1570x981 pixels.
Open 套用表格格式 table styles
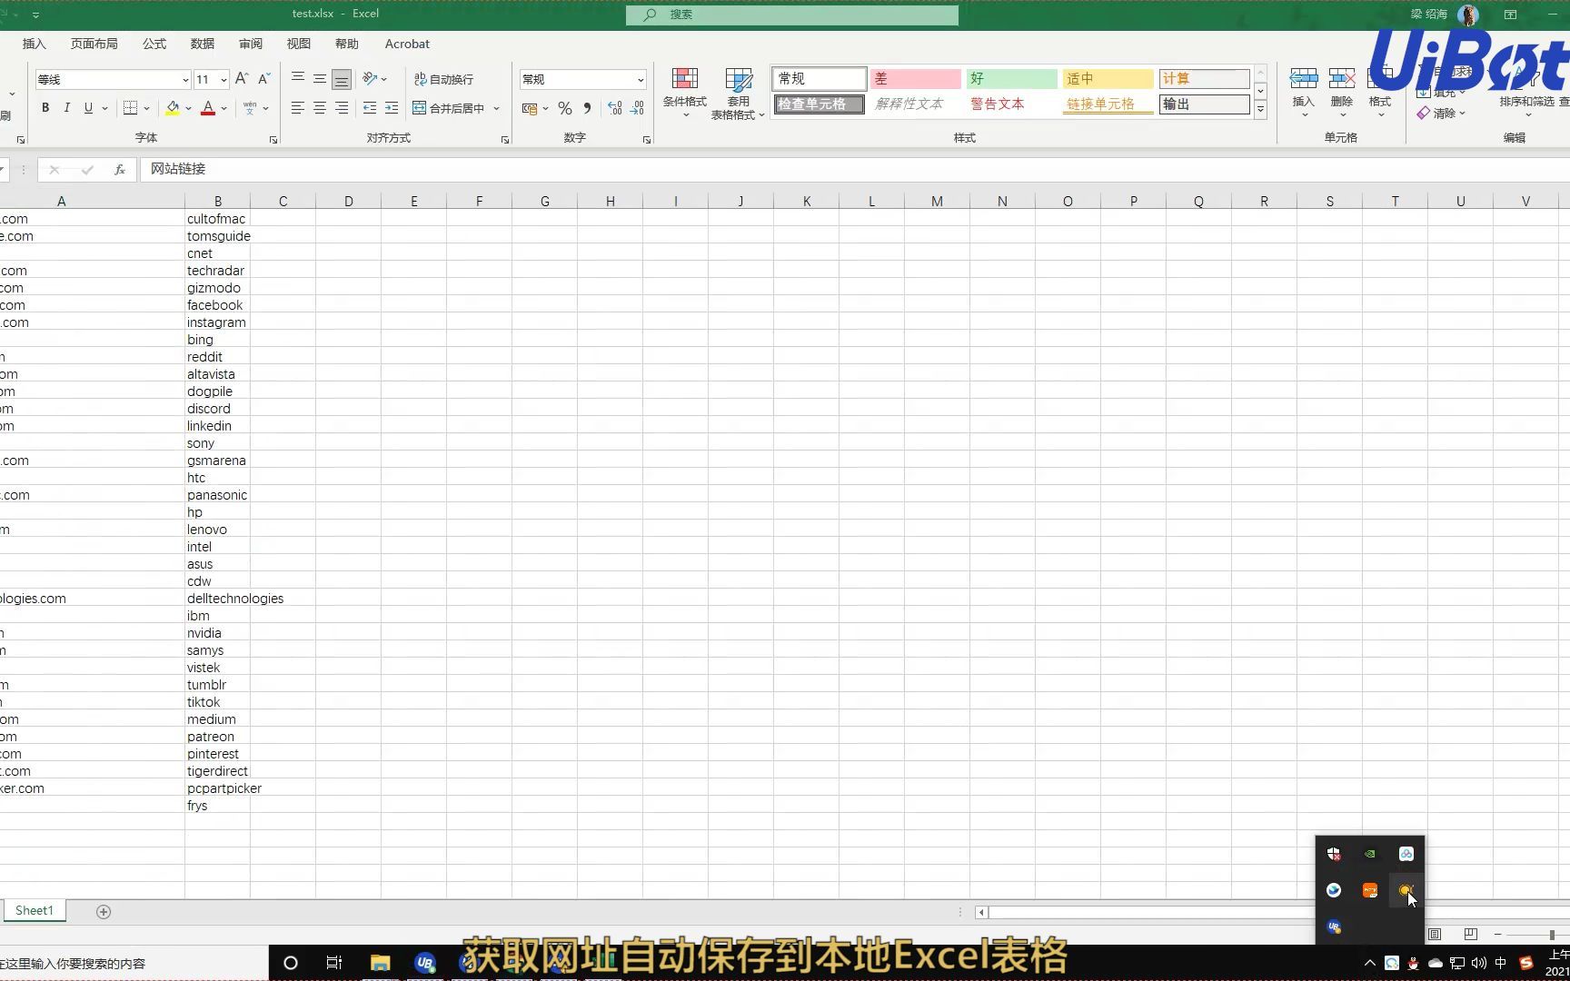click(x=738, y=93)
